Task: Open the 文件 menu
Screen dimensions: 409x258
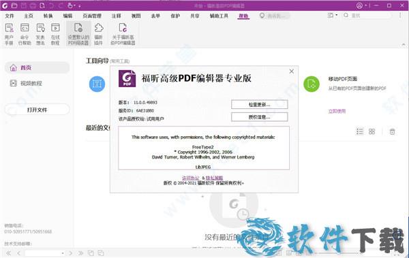Action: pos(10,16)
